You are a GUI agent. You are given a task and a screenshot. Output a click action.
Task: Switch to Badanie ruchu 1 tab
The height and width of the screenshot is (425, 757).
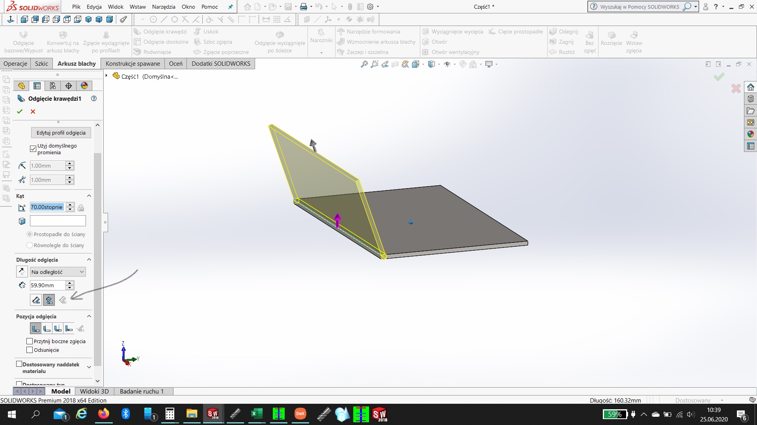coord(142,391)
